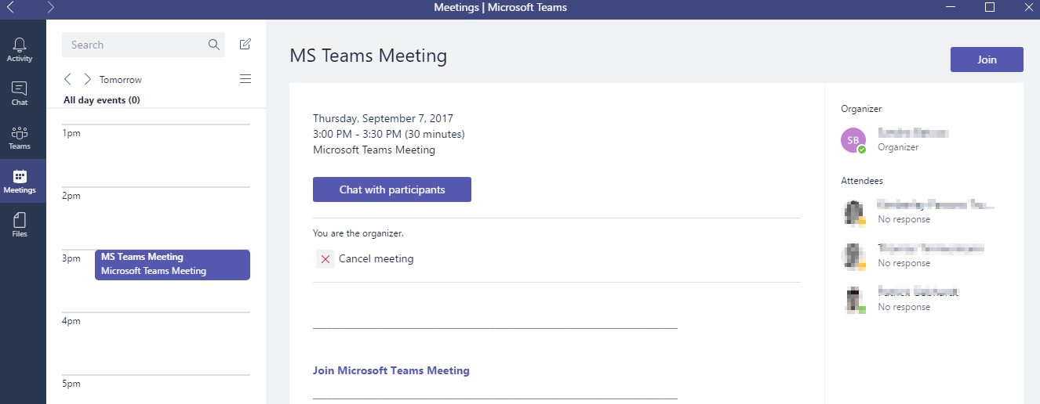
Task: Click the third attendee's avatar photo
Action: 853,300
